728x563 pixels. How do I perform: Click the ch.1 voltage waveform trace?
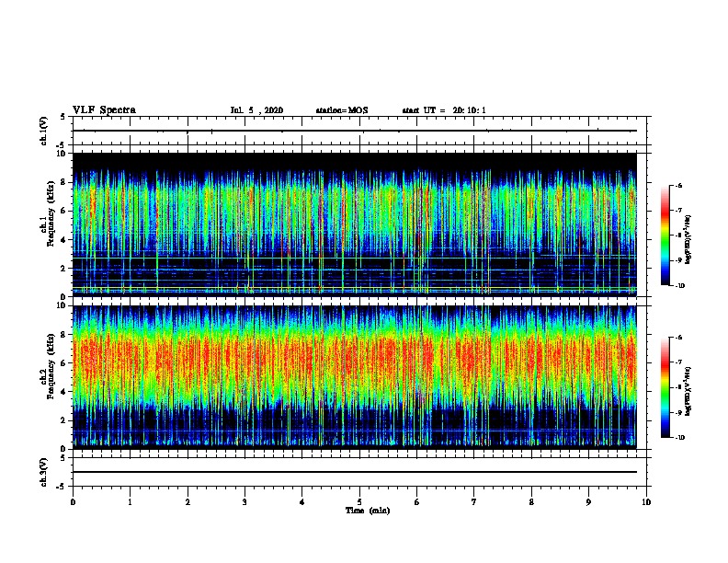355,131
